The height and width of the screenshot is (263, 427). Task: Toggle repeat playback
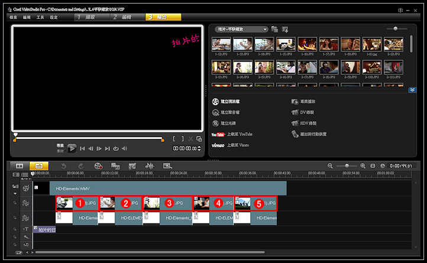pyautogui.click(x=116, y=148)
